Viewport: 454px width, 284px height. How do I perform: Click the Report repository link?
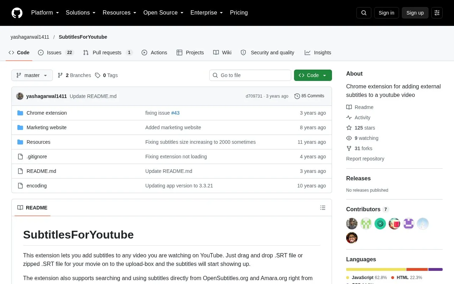tap(365, 159)
